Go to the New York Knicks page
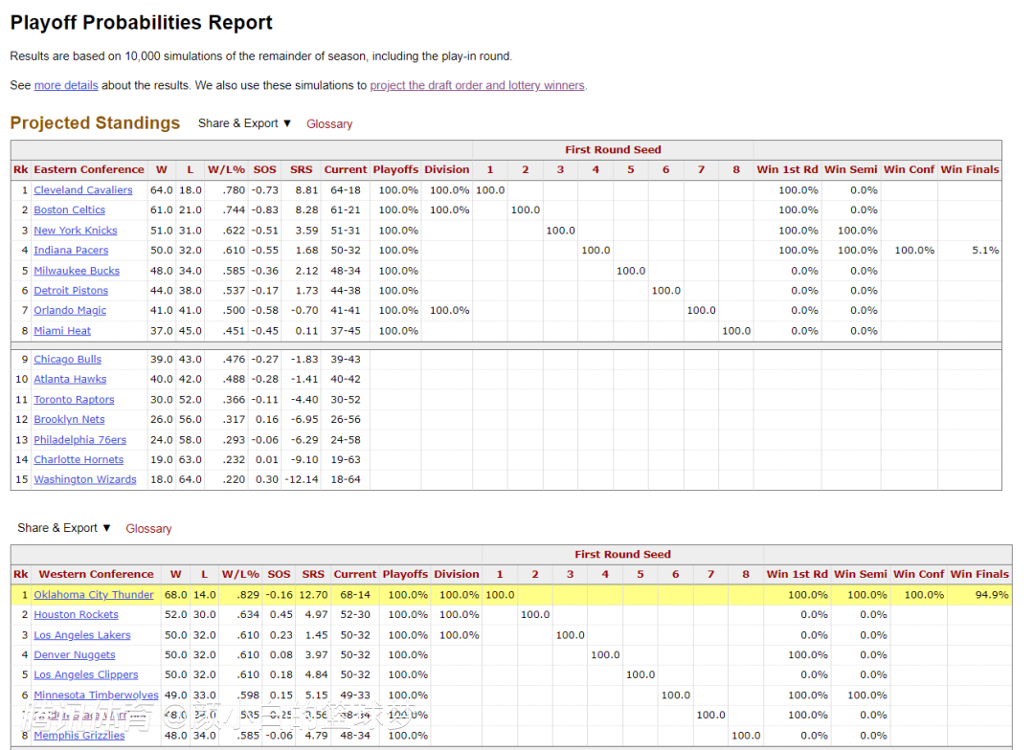Image resolution: width=1034 pixels, height=750 pixels. coord(76,230)
